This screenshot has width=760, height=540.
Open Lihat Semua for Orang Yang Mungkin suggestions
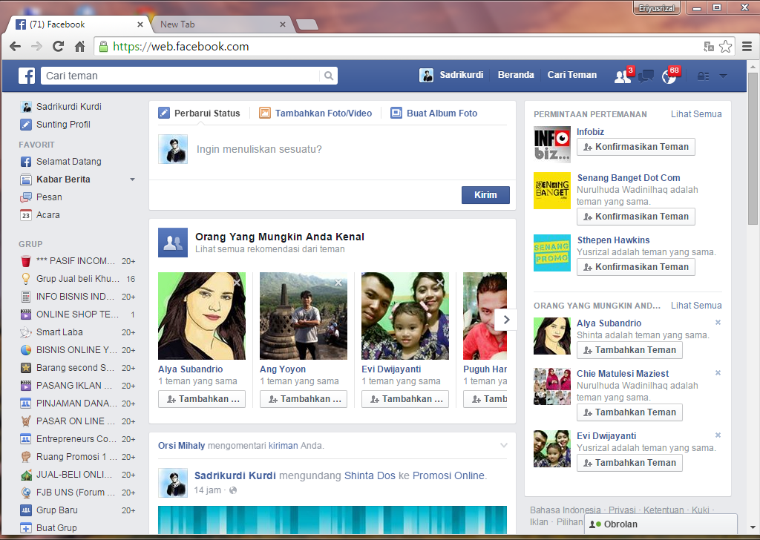[696, 306]
